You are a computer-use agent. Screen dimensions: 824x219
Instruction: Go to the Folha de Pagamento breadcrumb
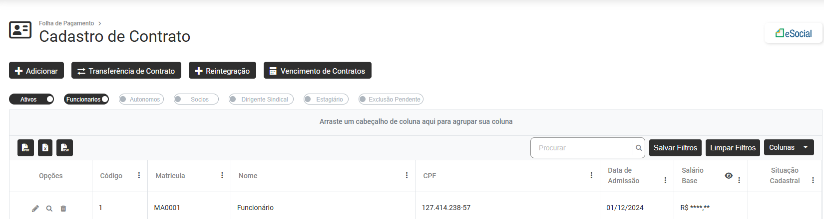click(x=66, y=23)
